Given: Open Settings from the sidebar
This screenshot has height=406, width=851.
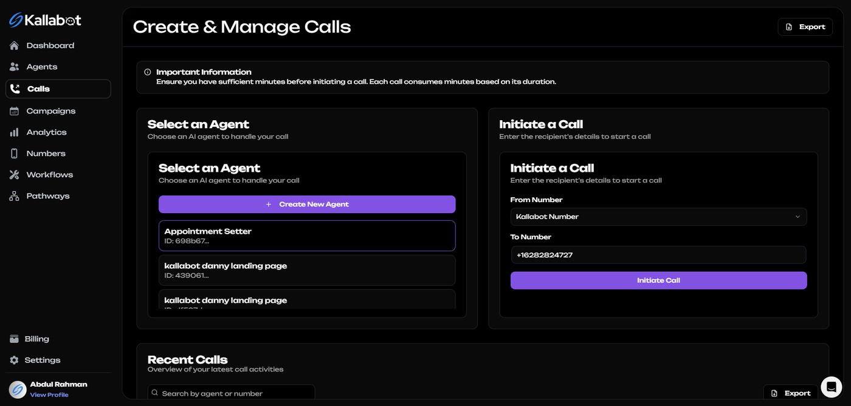Looking at the screenshot, I should point(42,360).
